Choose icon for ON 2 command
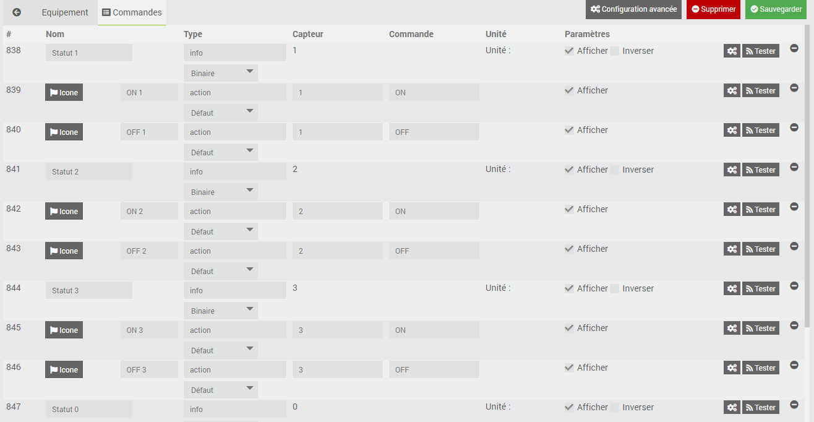This screenshot has width=814, height=422. [64, 212]
